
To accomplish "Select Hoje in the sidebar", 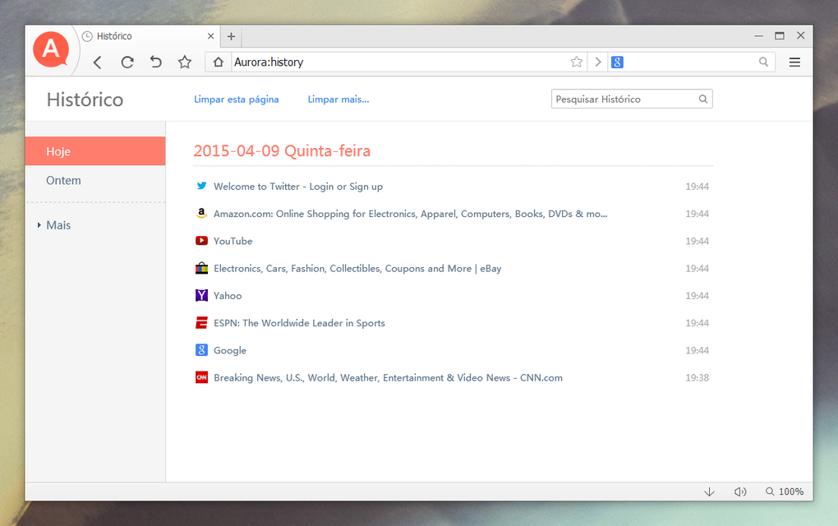I will point(95,151).
